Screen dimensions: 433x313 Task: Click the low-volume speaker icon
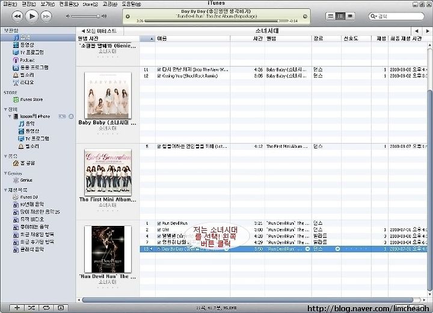pos(67,16)
